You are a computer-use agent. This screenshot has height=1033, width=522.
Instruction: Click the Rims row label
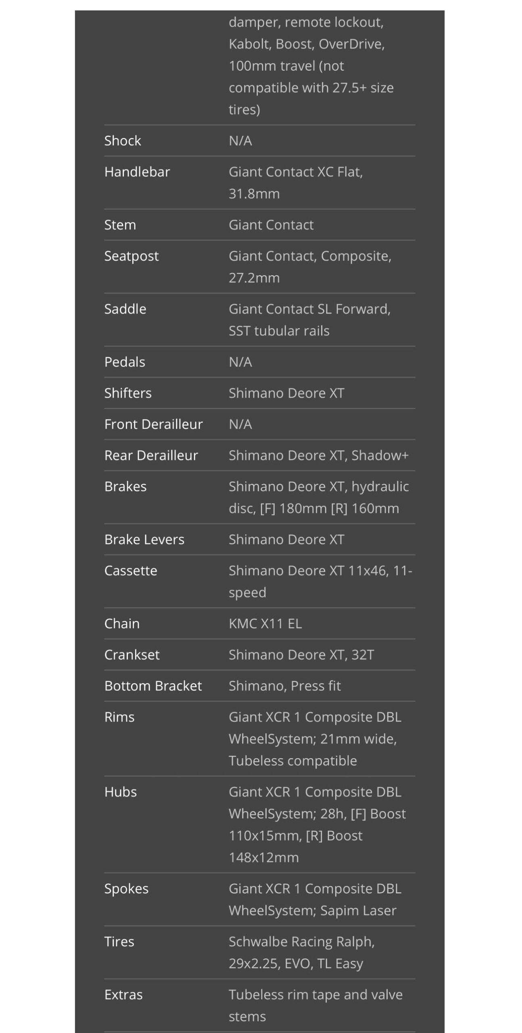coord(119,717)
